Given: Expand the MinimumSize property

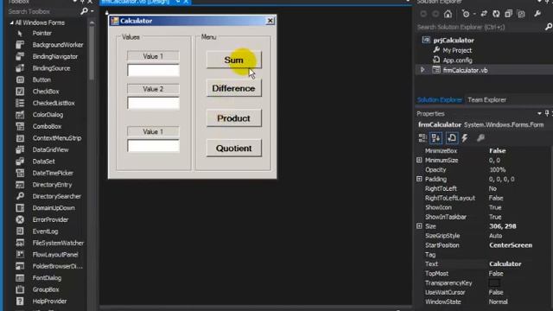Looking at the screenshot, I should click(419, 160).
